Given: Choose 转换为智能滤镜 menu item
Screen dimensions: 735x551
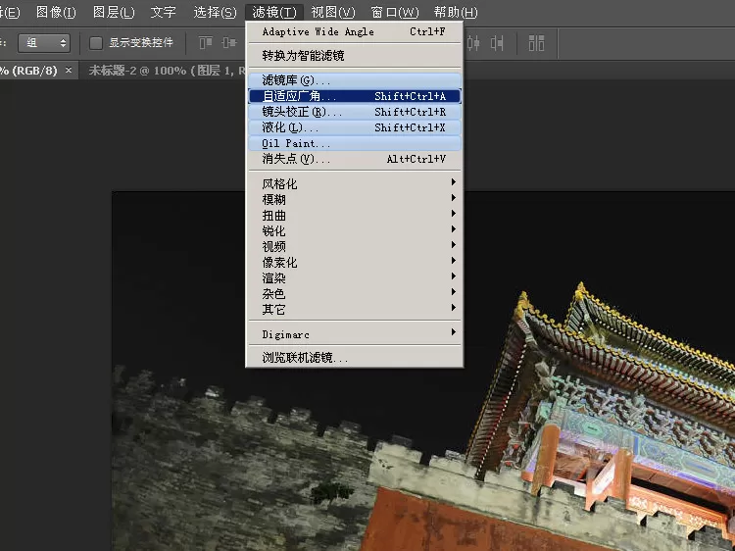Looking at the screenshot, I should tap(354, 55).
